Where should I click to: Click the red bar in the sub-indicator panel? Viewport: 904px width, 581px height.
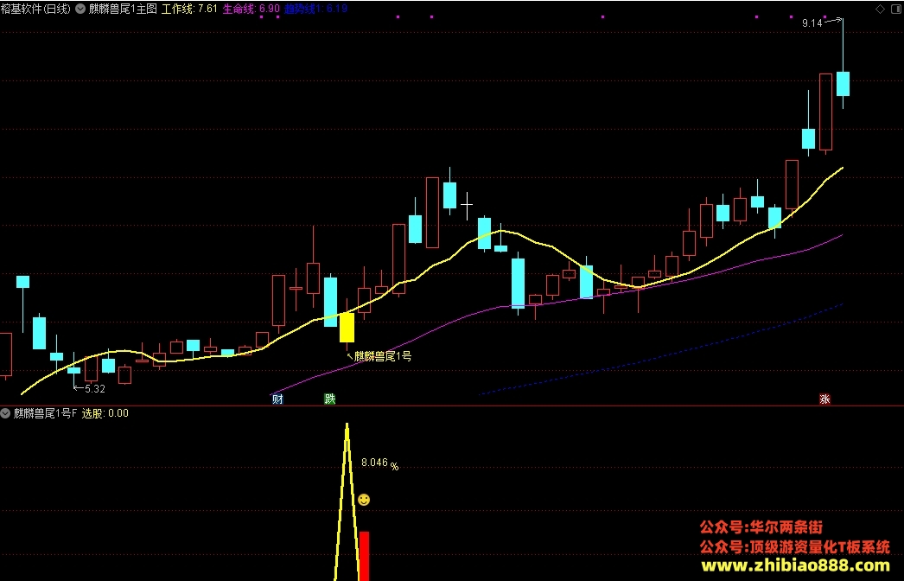(365, 556)
